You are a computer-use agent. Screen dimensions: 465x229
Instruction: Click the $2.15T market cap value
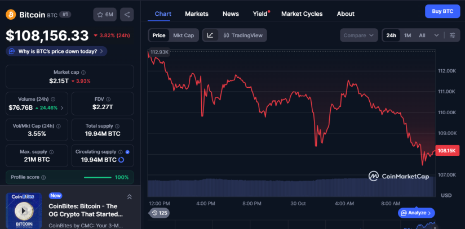click(59, 81)
